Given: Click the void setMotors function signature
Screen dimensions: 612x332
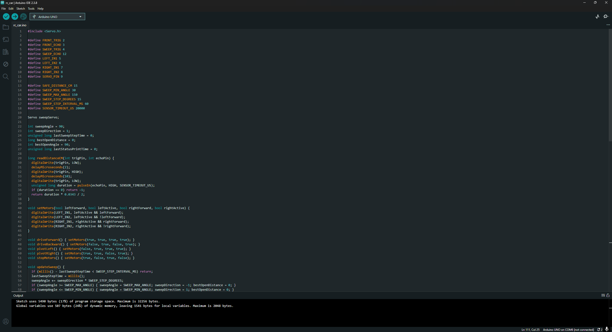Looking at the screenshot, I should (x=109, y=208).
